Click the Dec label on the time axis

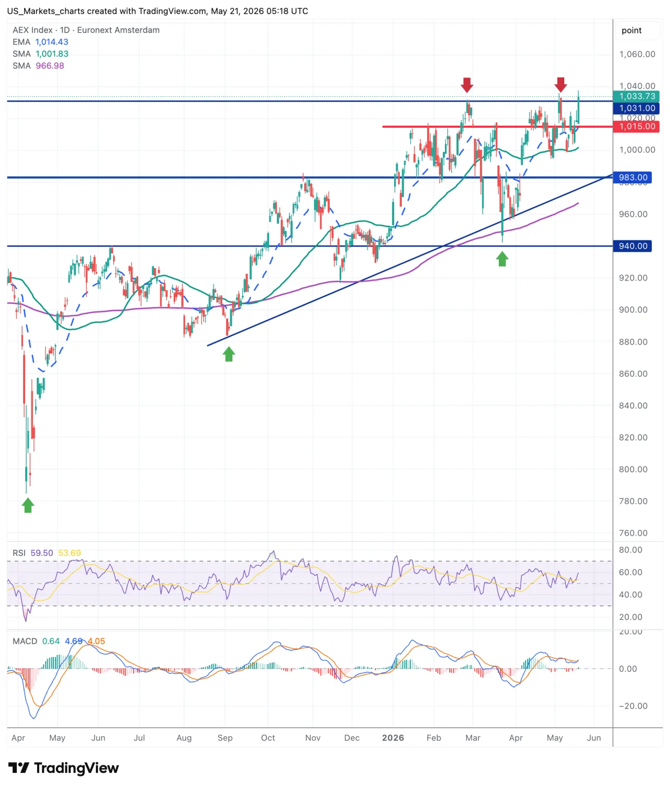coord(352,738)
